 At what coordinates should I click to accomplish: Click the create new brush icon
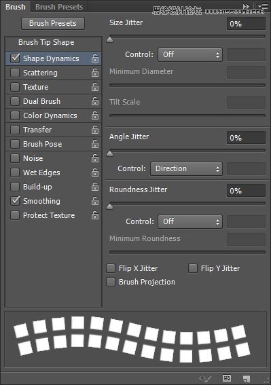246,378
